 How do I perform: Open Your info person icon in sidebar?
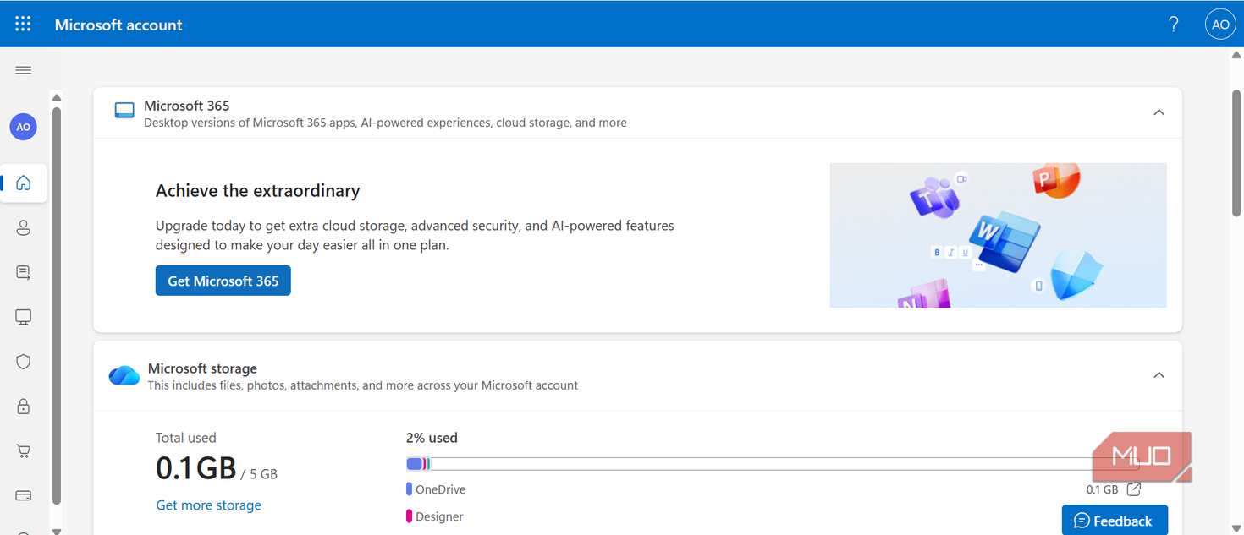coord(24,227)
